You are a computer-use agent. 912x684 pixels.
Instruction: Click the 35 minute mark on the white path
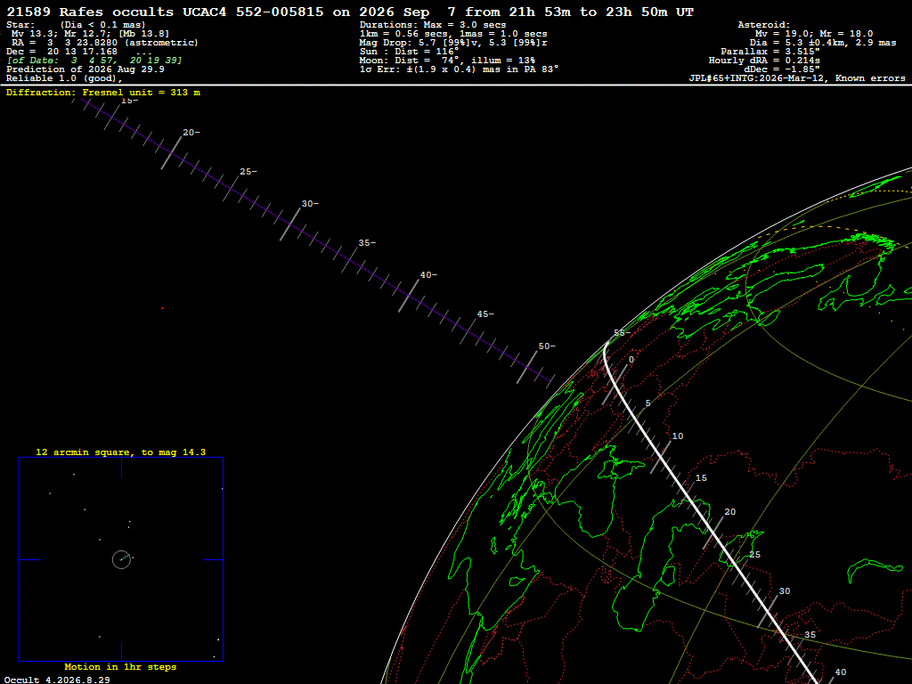tap(810, 634)
